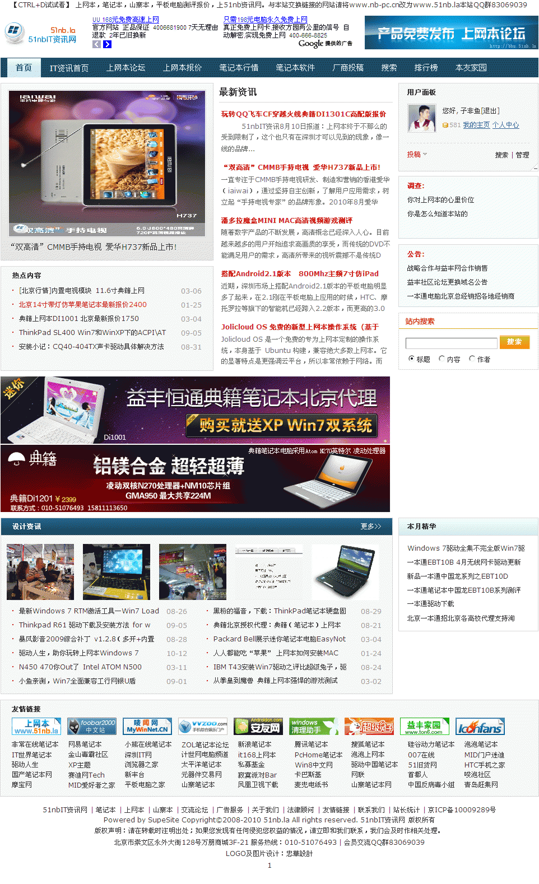Expand the 投稿 dropdown in user panel
539x884 pixels.
[x=417, y=155]
